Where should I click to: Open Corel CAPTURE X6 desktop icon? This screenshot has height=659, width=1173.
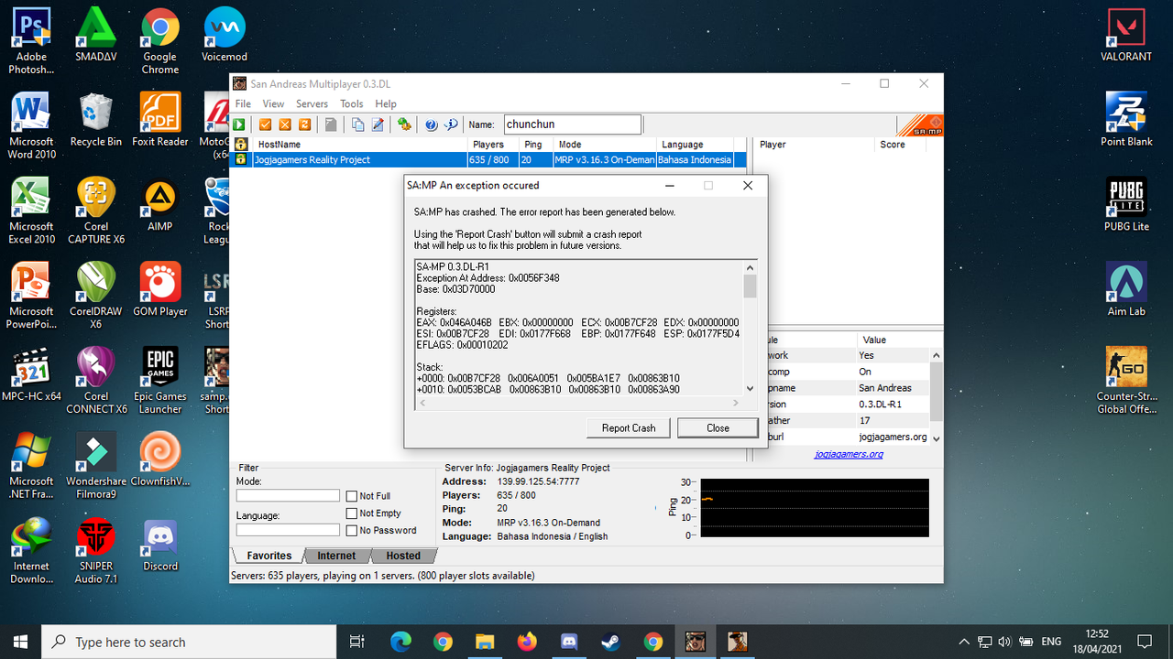point(95,211)
